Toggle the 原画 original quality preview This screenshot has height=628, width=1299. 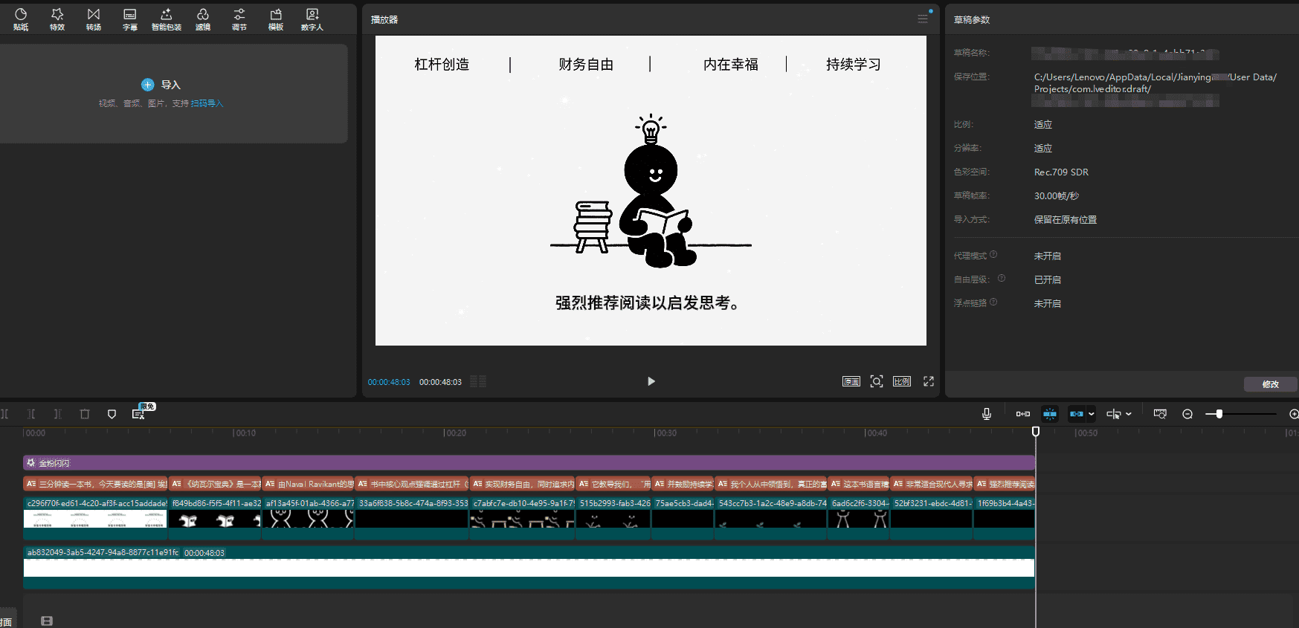pos(851,381)
